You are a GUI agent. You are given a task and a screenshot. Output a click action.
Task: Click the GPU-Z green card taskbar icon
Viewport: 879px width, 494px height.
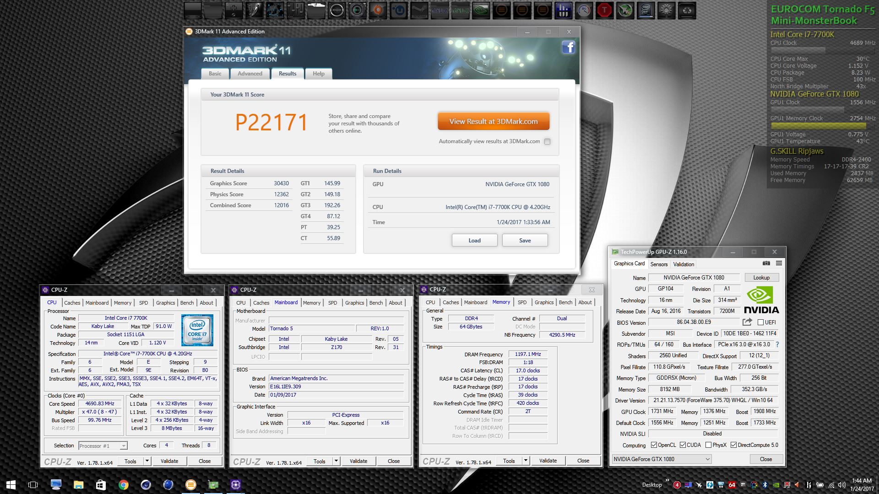coord(213,485)
